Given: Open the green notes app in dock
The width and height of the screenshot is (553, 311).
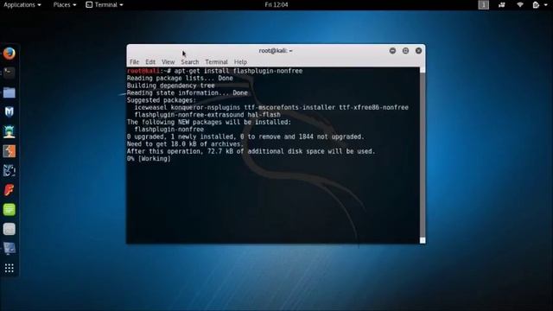Looking at the screenshot, I should tap(10, 209).
